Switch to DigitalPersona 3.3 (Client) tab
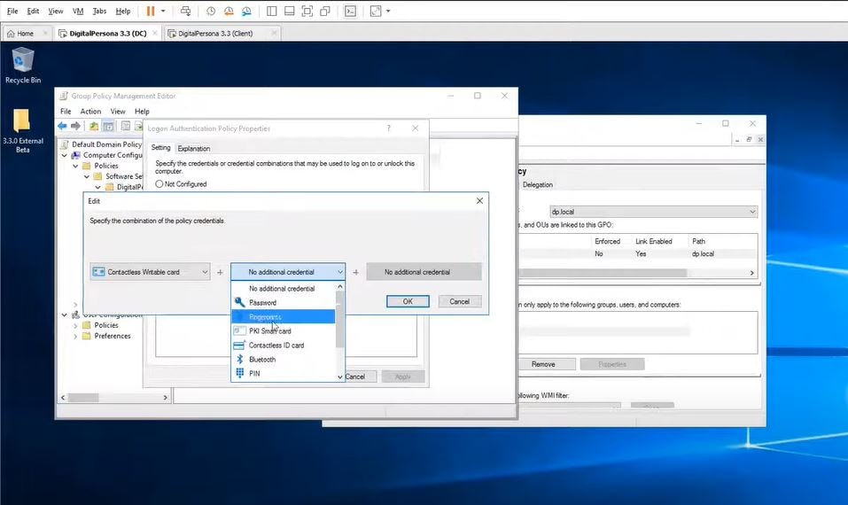The height and width of the screenshot is (505, 848). (x=215, y=34)
